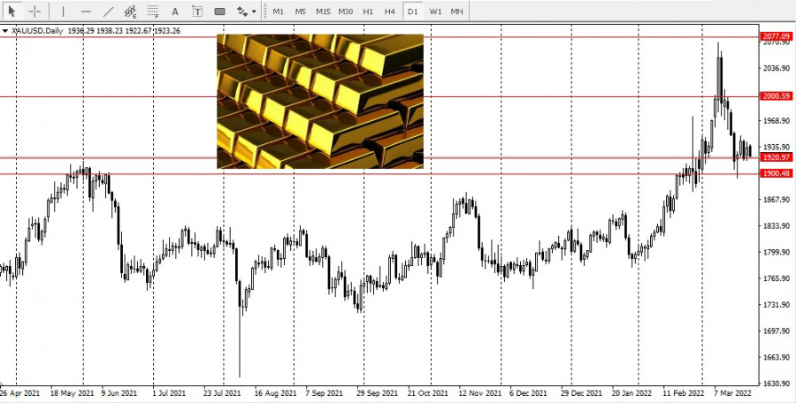Click the 16 Aug 2021 date label
The image size is (796, 403).
click(276, 393)
